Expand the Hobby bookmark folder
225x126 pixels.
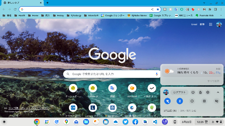[58, 15]
